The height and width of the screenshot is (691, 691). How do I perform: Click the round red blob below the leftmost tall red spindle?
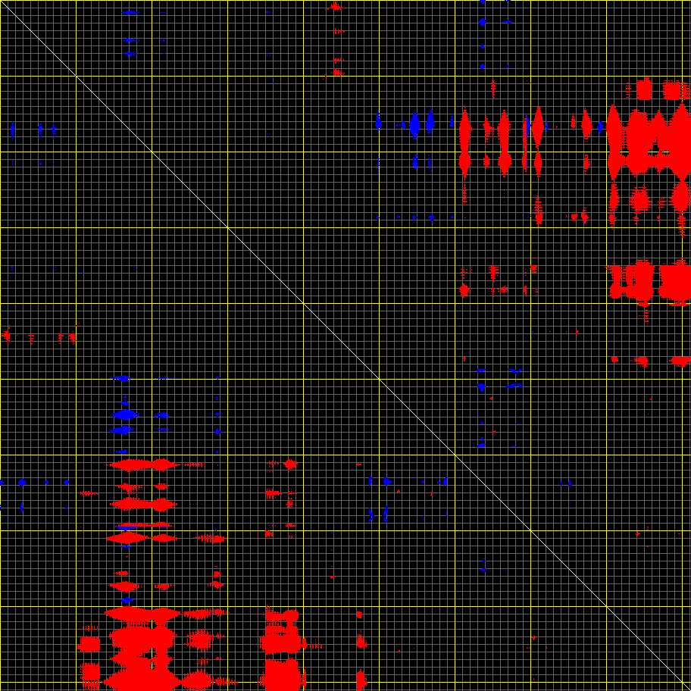pos(464,290)
